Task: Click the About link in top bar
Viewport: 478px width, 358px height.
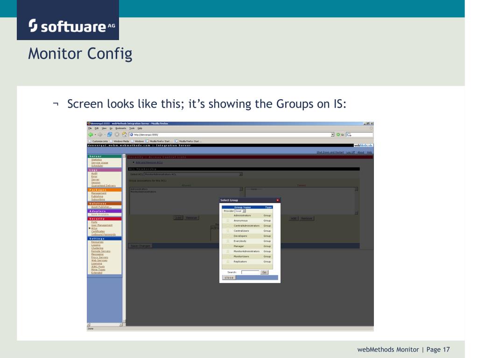Action: [x=361, y=152]
